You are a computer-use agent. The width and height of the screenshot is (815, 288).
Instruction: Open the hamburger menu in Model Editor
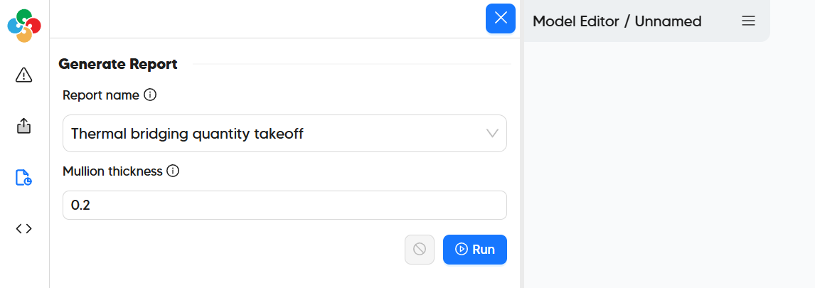click(748, 21)
